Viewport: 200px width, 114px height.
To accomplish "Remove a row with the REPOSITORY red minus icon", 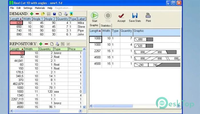I will click(46, 44).
